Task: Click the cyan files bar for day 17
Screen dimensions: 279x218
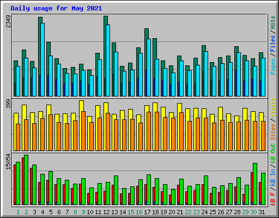Action: (149, 68)
